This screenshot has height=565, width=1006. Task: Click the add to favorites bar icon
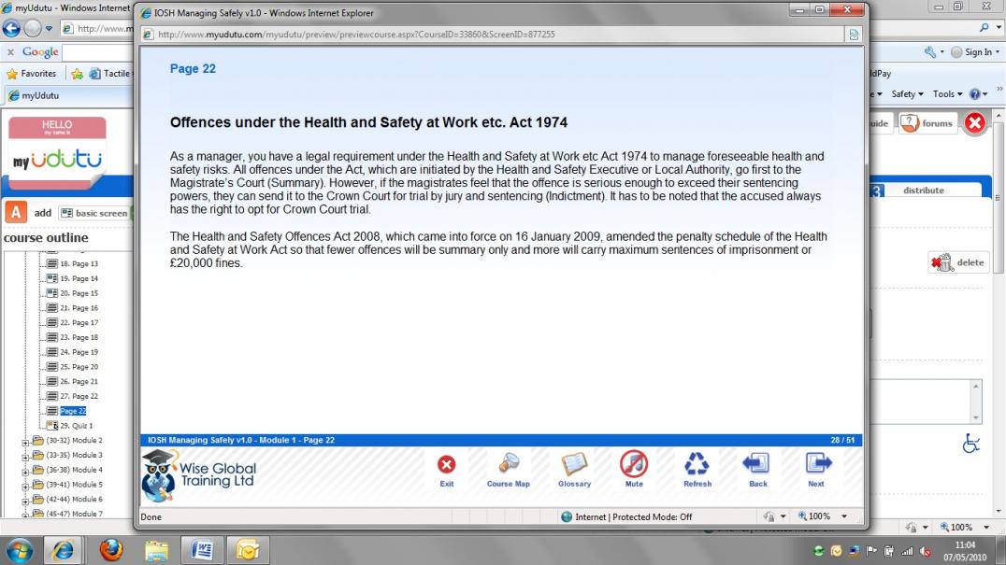pos(77,74)
